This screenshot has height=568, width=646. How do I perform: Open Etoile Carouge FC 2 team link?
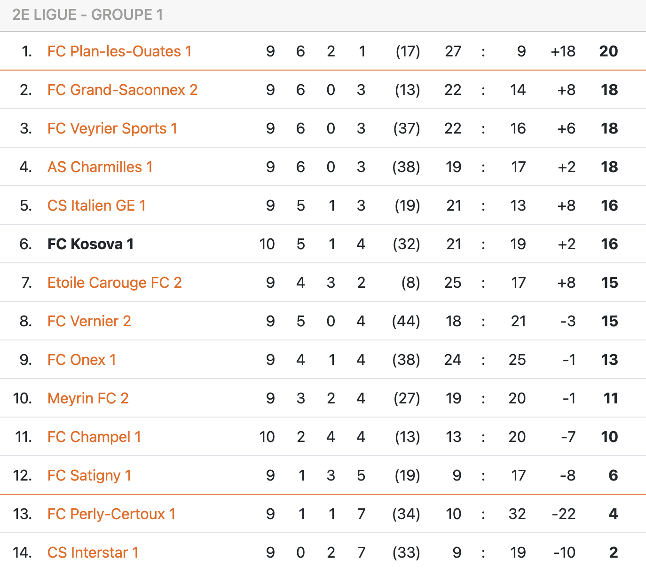pyautogui.click(x=114, y=283)
